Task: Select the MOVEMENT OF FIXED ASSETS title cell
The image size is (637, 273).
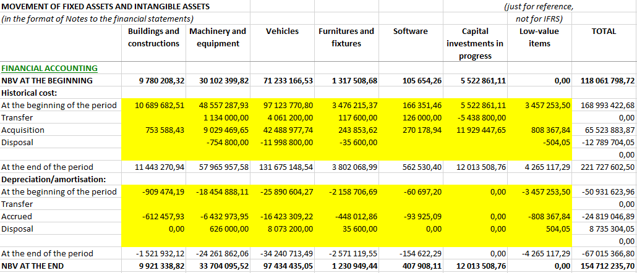Action: tap(106, 6)
